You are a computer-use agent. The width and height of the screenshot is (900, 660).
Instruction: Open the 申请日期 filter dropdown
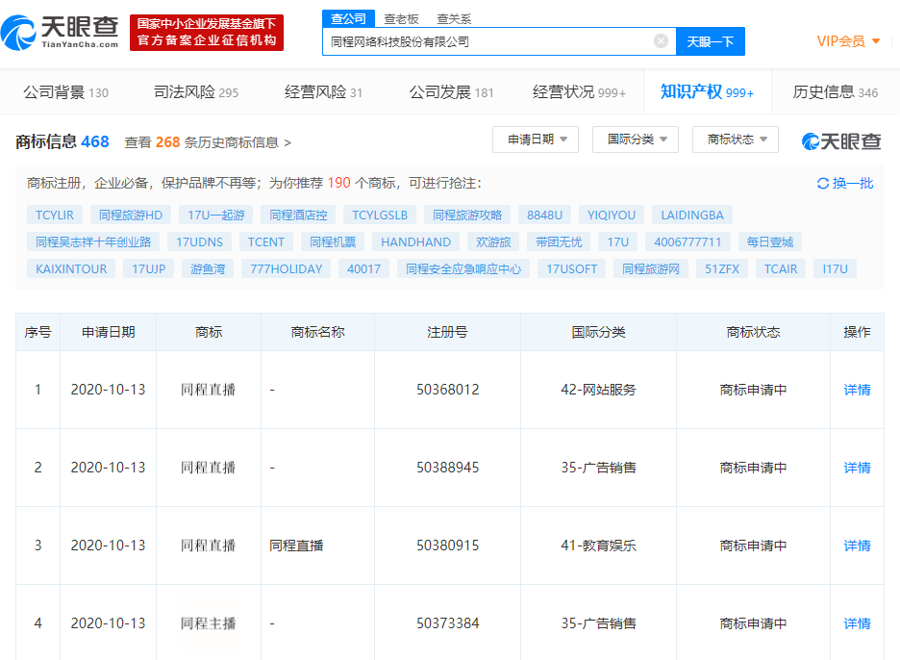coord(536,140)
